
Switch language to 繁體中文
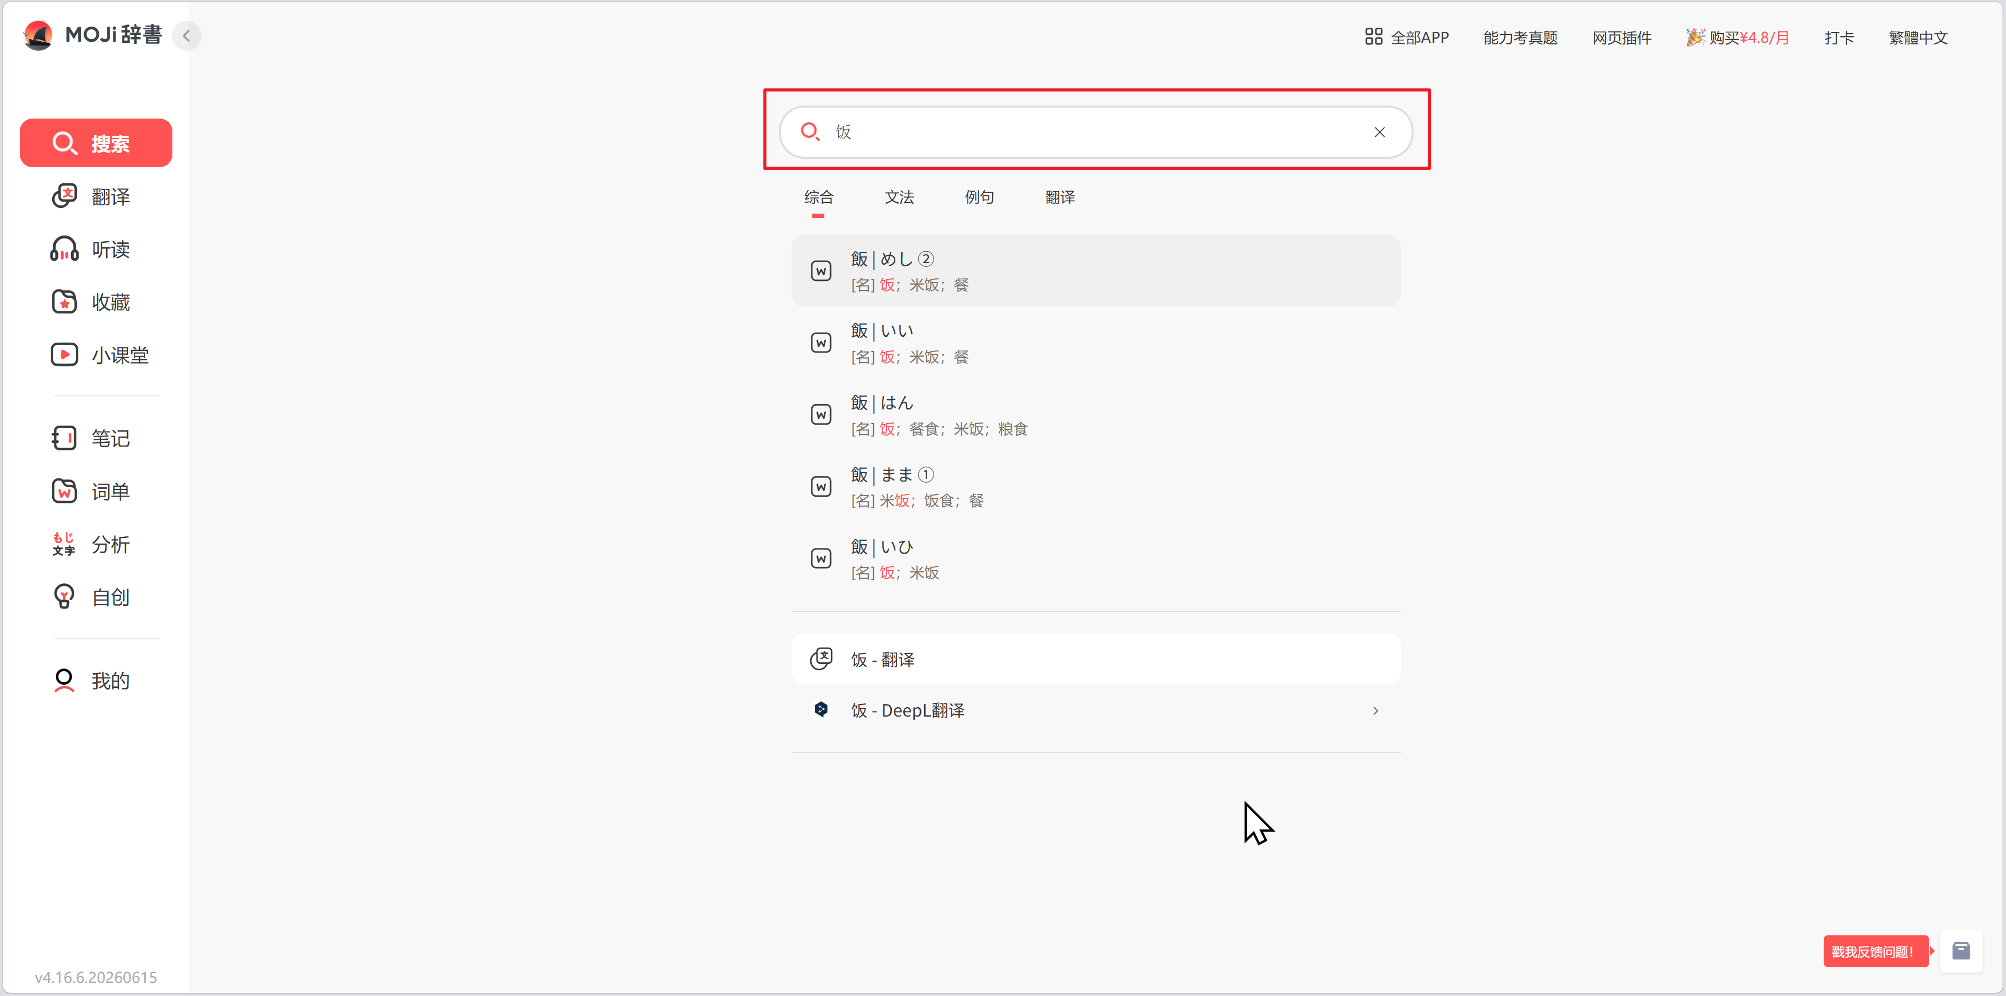[x=1917, y=38]
